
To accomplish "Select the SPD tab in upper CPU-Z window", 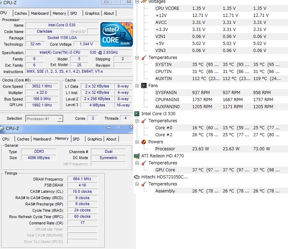I will pos(74,13).
